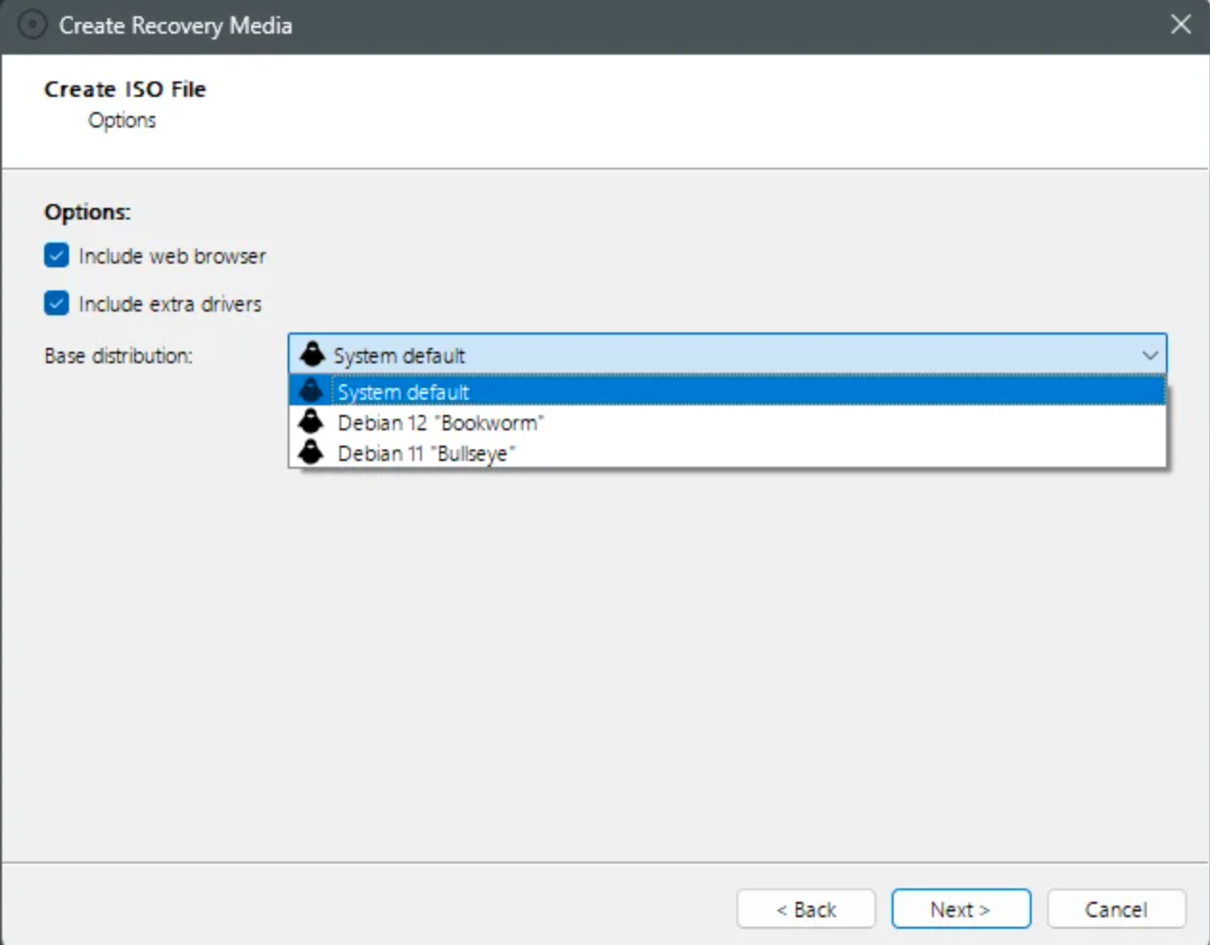Viewport: 1210px width, 945px height.
Task: Collapse the dropdown using the chevron arrow
Action: click(x=1150, y=355)
